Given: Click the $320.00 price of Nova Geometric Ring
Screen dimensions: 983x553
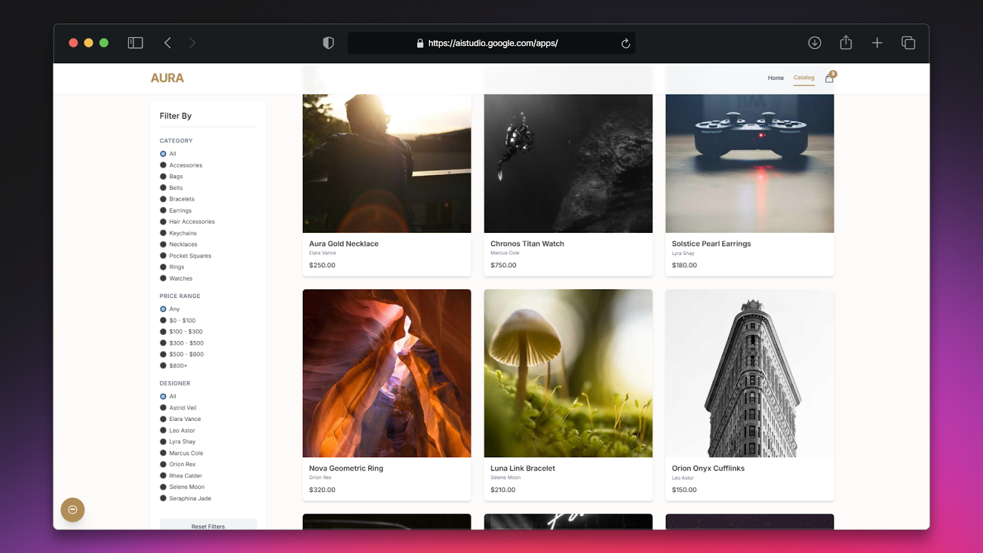Looking at the screenshot, I should [322, 490].
